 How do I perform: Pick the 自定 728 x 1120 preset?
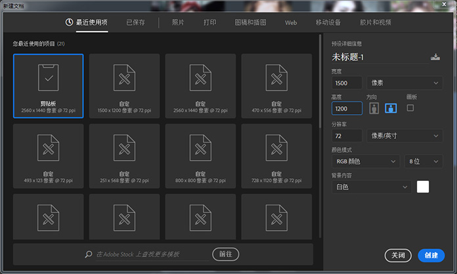tap(276, 156)
